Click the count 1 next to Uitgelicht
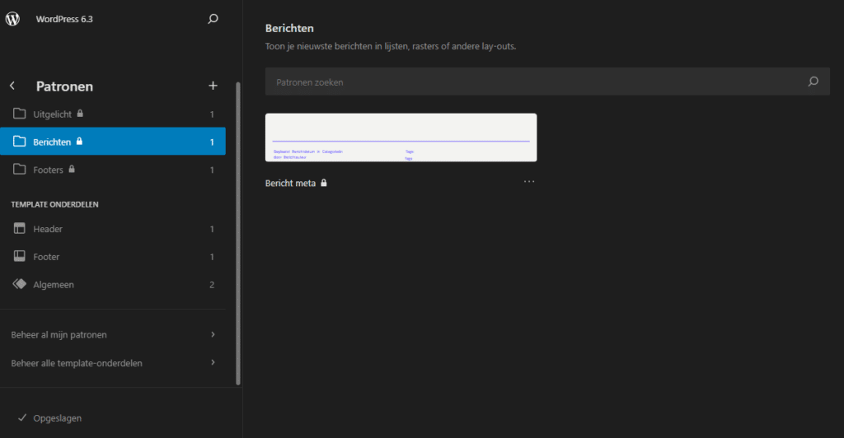 click(x=212, y=114)
